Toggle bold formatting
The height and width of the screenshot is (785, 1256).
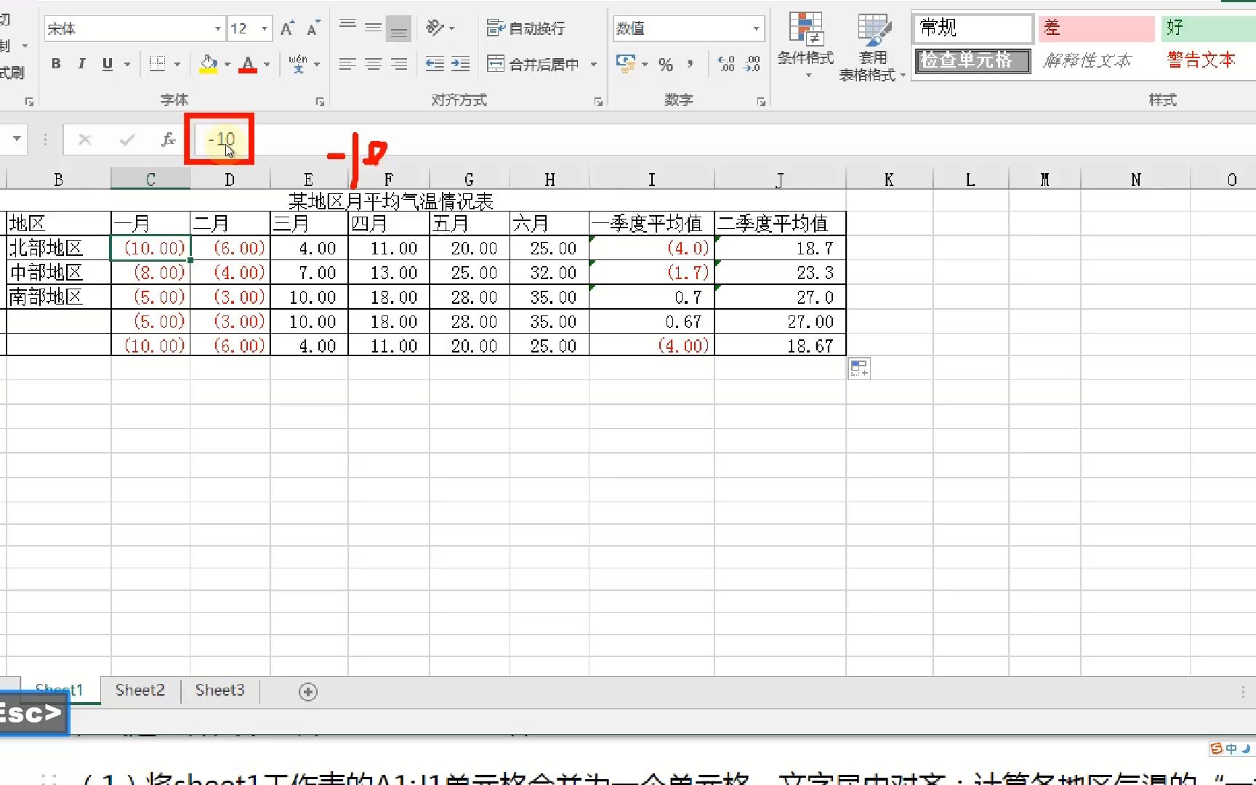(x=56, y=64)
